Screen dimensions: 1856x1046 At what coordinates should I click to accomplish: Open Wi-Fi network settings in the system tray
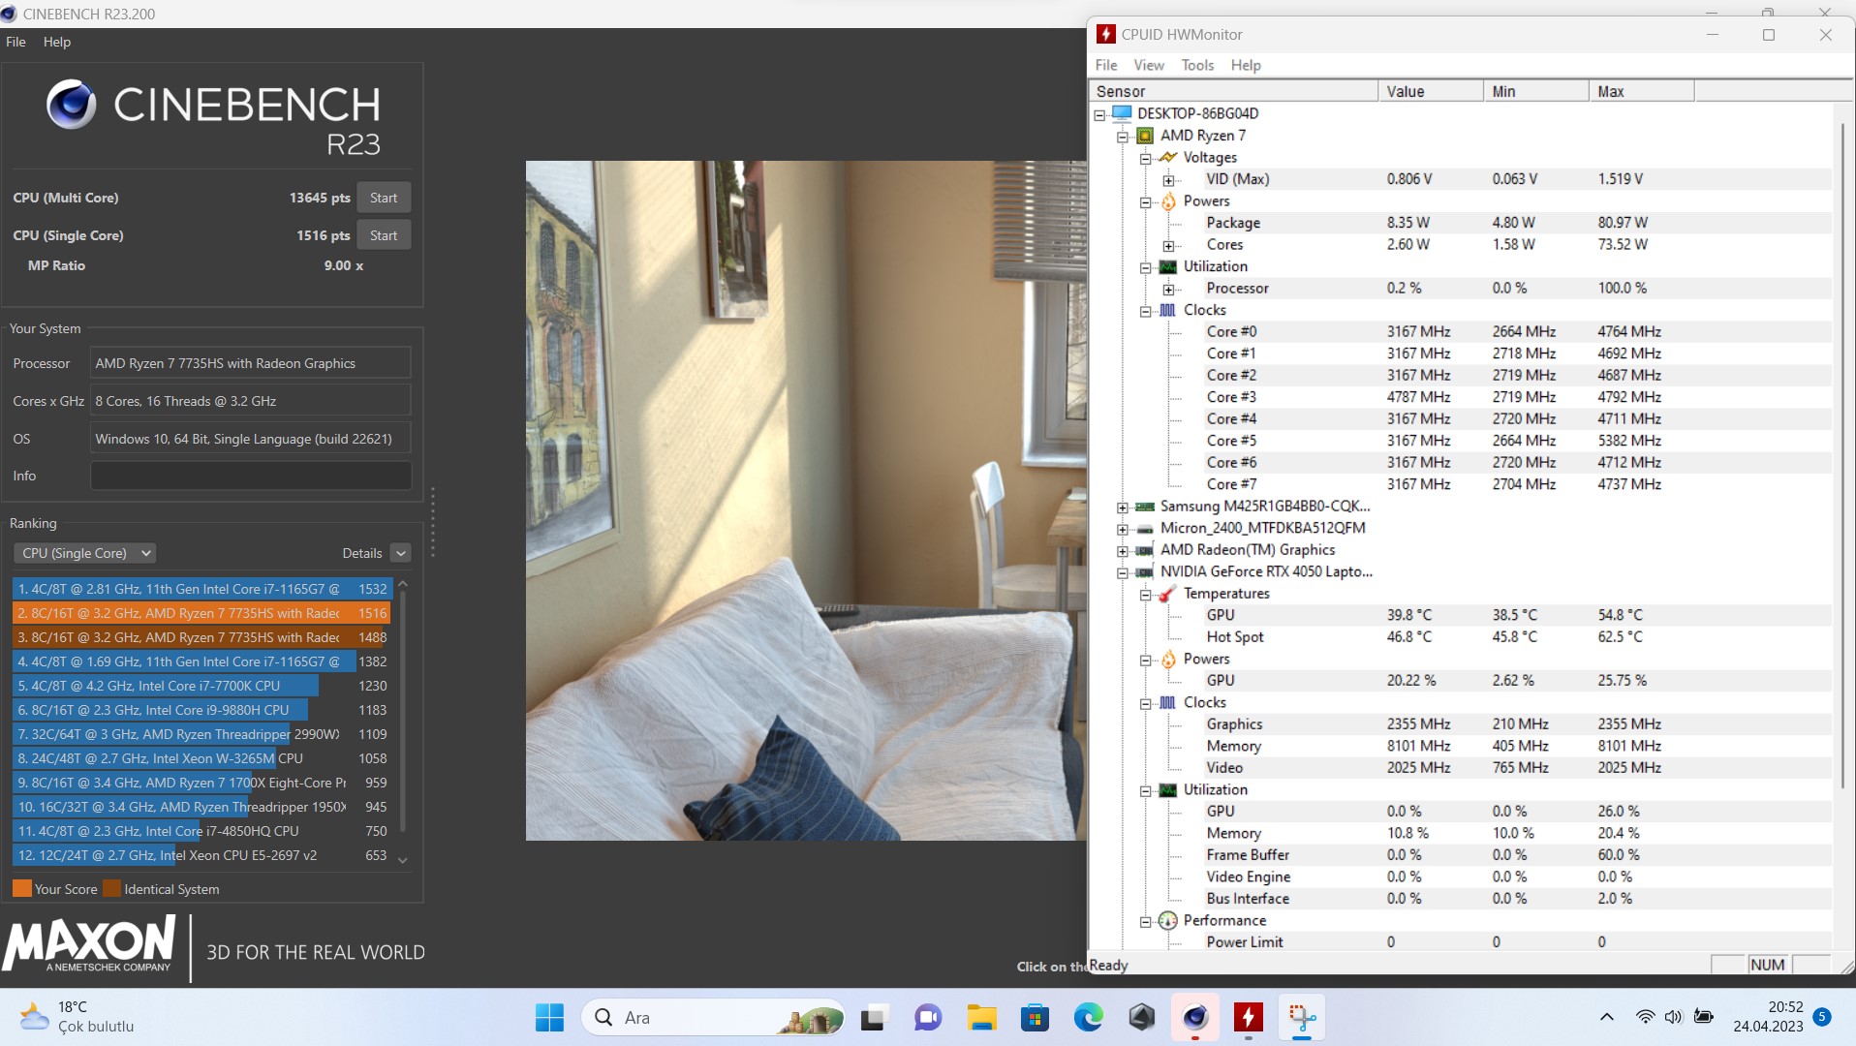[x=1645, y=1017]
